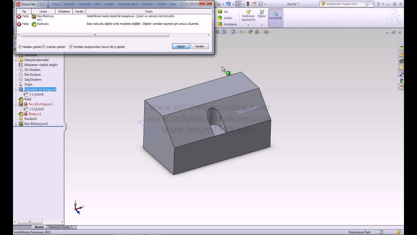Open the Görünüm menu
This screenshot has width=417, height=235.
(85, 4)
